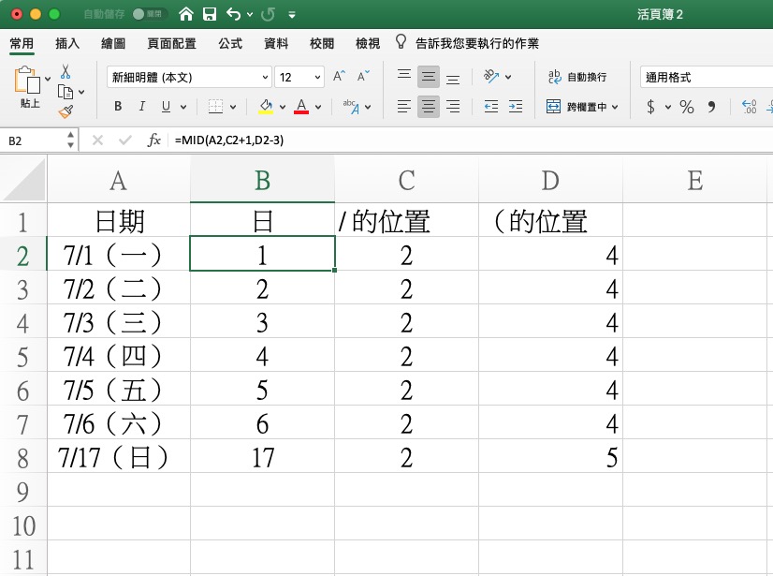Open the font name 新細明體 combo box
Viewport: 773px width, 576px height.
pos(189,77)
